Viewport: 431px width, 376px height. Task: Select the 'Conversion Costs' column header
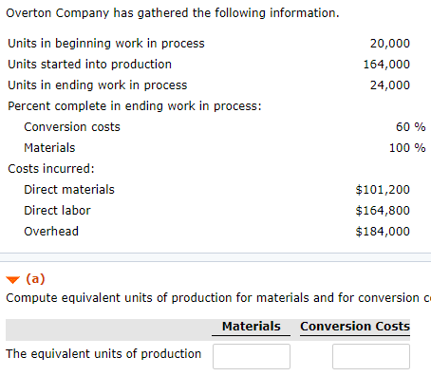(x=355, y=327)
